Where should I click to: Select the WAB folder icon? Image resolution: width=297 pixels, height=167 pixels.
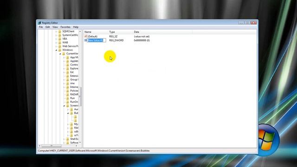click(60, 42)
